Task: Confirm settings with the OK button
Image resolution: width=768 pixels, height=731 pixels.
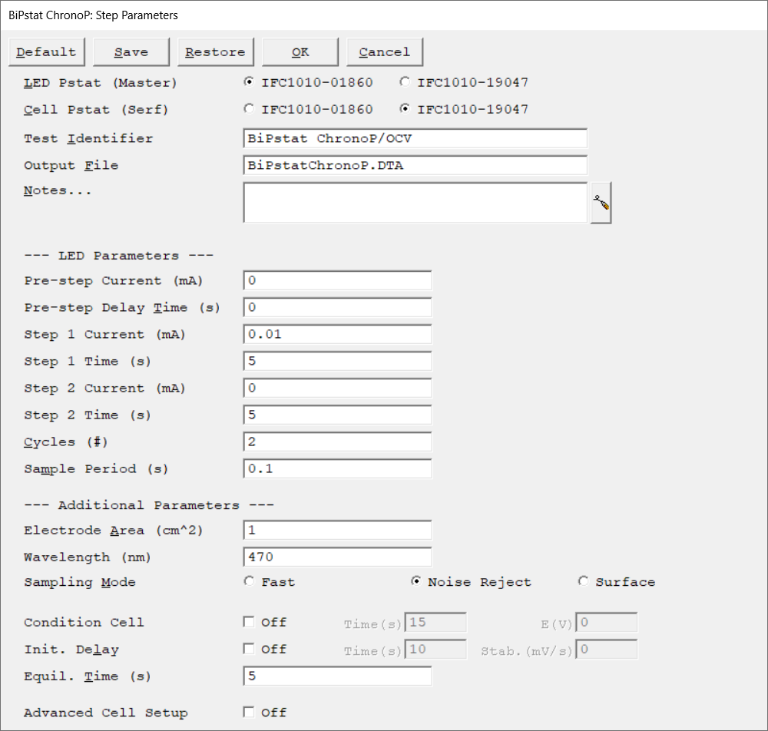Action: [300, 52]
